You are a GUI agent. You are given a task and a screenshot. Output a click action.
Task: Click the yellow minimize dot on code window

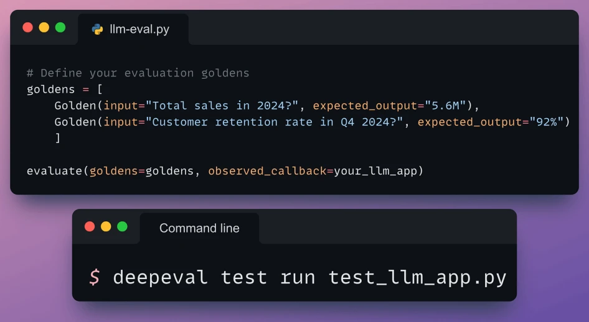click(x=44, y=27)
